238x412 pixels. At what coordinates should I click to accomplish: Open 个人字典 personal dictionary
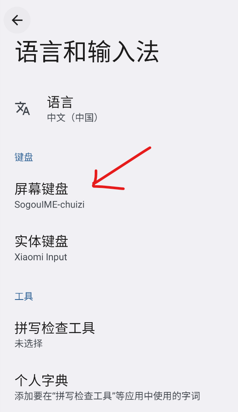(x=119, y=387)
